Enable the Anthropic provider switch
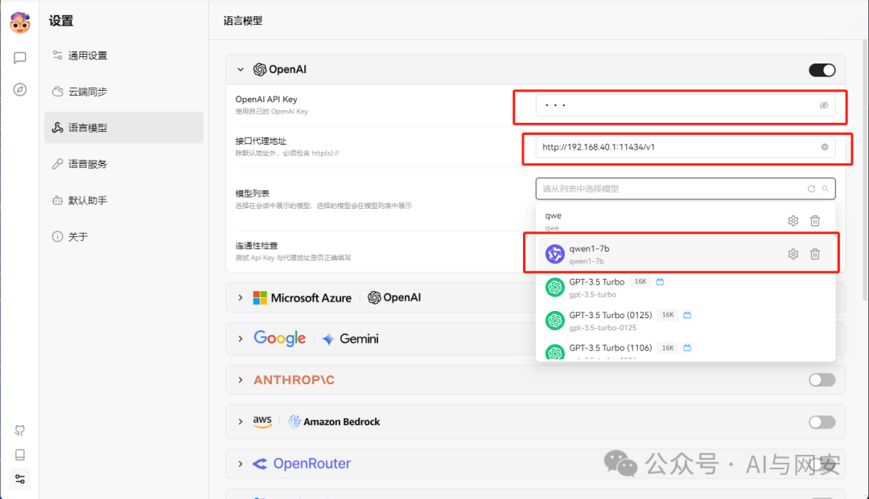This screenshot has width=869, height=499. click(x=822, y=380)
